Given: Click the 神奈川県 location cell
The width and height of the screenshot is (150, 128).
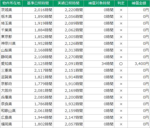Looking at the screenshot, I should point(11,44).
